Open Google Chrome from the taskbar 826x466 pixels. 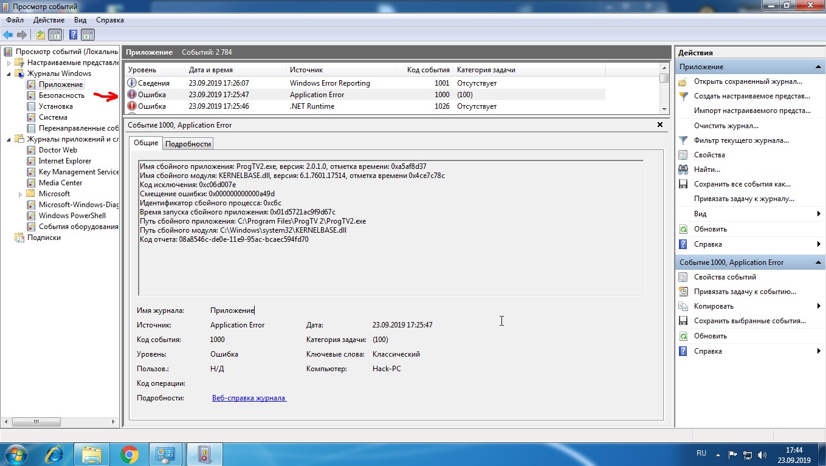(129, 454)
